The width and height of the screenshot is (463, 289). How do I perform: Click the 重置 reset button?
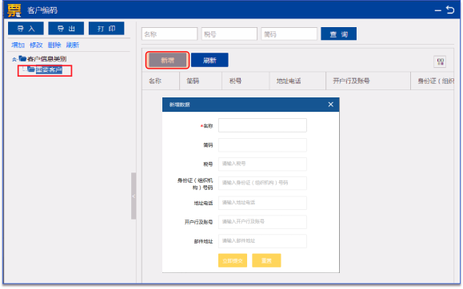[266, 261]
